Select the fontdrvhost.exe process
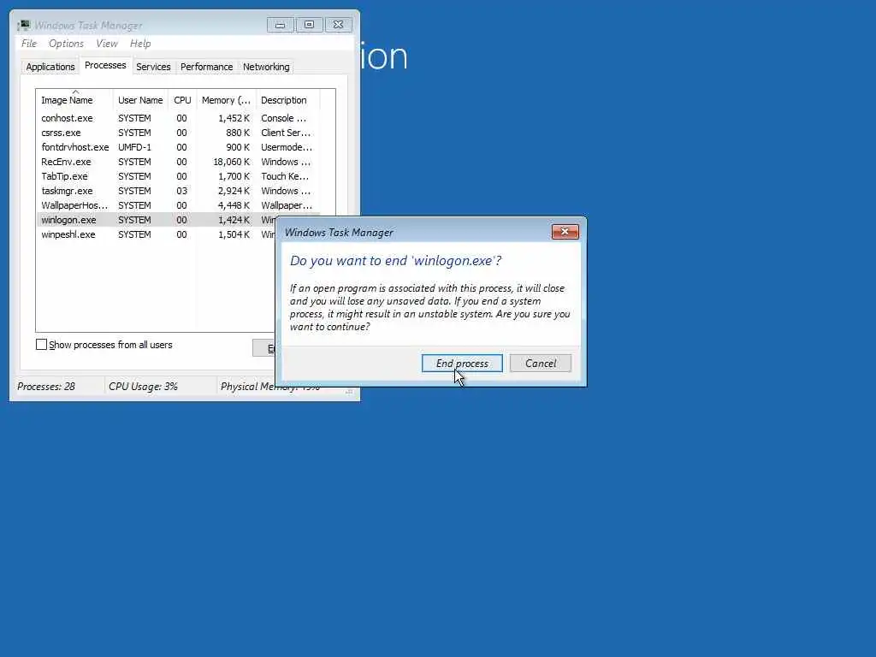This screenshot has height=657, width=876. pyautogui.click(x=178, y=147)
